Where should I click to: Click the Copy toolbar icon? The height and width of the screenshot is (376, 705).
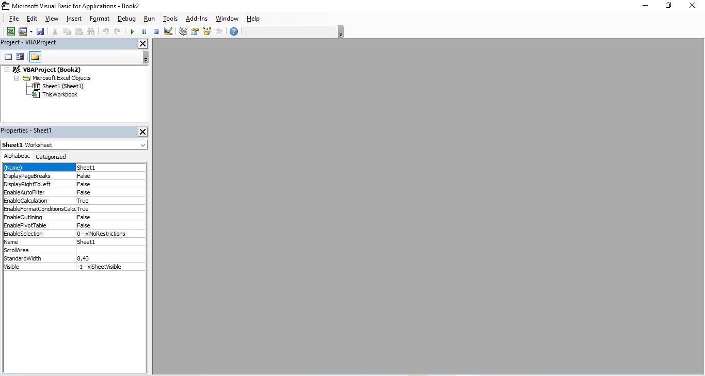[x=67, y=31]
